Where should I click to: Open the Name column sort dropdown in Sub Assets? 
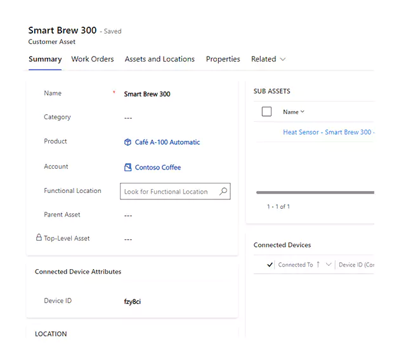coord(303,112)
